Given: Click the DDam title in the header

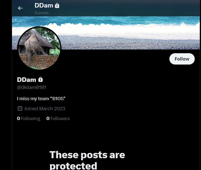Looking at the screenshot, I should [44, 6].
